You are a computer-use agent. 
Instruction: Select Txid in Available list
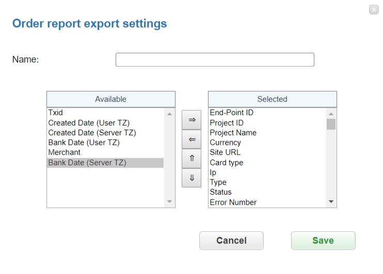click(56, 112)
